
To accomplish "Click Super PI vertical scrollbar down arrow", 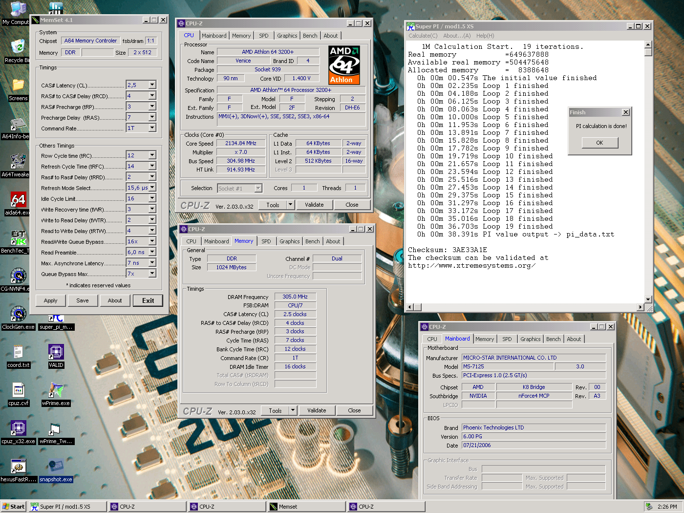I will coord(648,299).
